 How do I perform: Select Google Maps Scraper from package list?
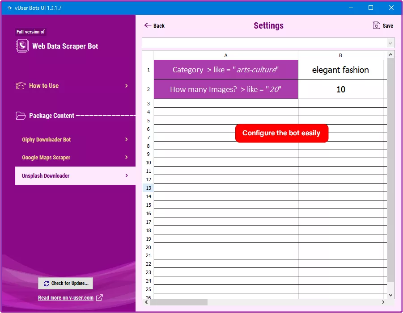pos(75,157)
